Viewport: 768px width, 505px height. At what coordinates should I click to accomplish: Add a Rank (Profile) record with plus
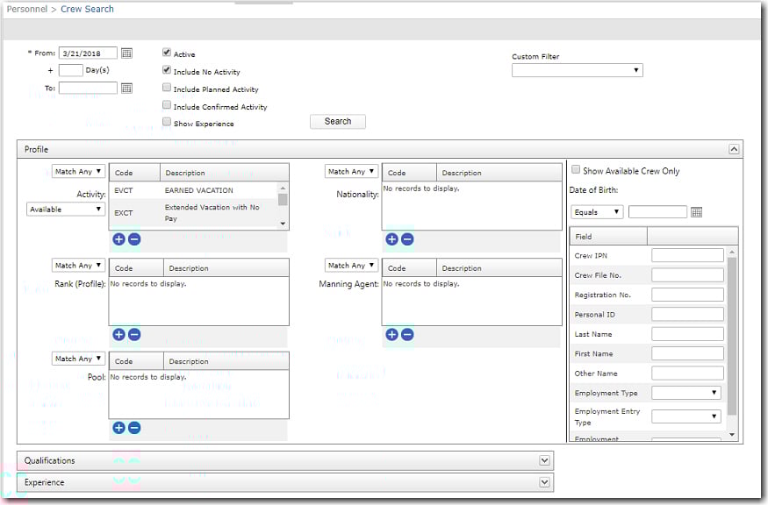(118, 334)
